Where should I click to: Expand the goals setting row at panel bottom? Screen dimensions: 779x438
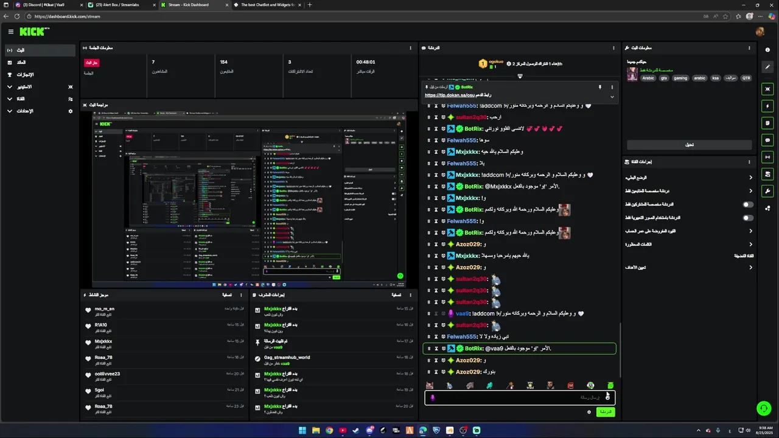pyautogui.click(x=689, y=268)
